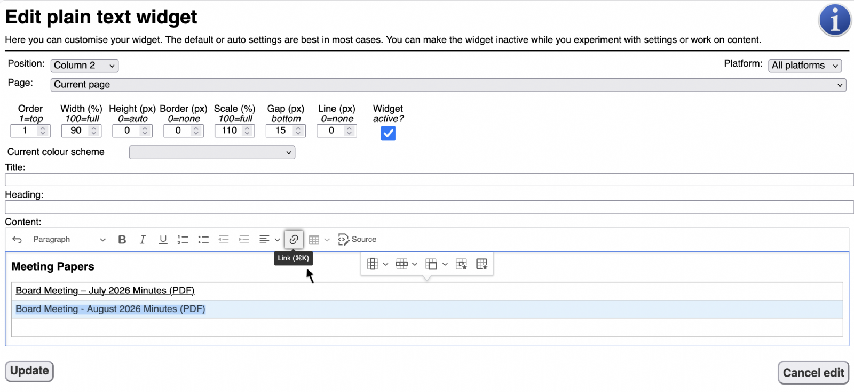Click the undo arrow in editor toolbar
The width and height of the screenshot is (854, 392).
[17, 240]
